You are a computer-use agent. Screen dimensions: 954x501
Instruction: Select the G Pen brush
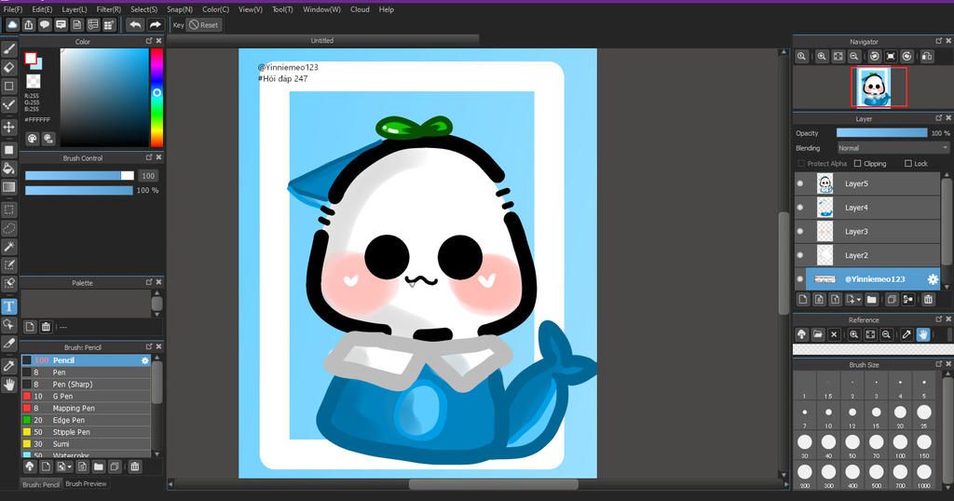pos(86,396)
